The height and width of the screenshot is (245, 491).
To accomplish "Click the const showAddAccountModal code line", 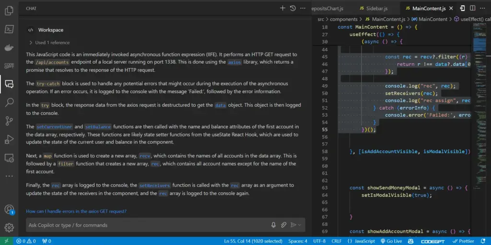I will 410,232.
